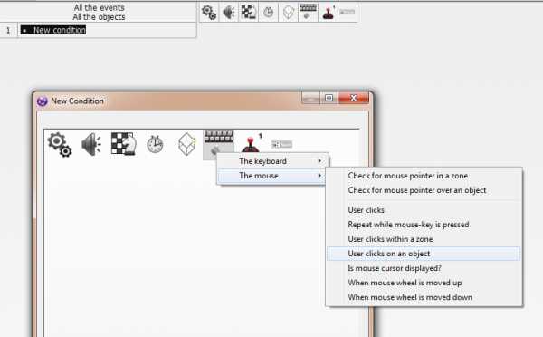Click the joystick icon in event editor header

click(x=328, y=13)
